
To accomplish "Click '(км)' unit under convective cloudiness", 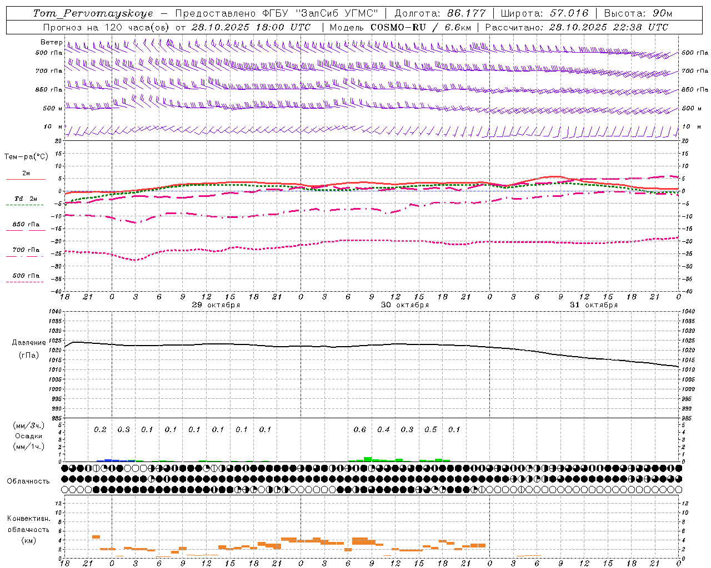I will (x=29, y=540).
